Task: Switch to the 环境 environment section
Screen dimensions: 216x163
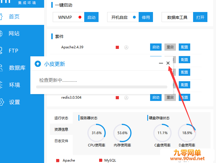Action: [x=14, y=85]
